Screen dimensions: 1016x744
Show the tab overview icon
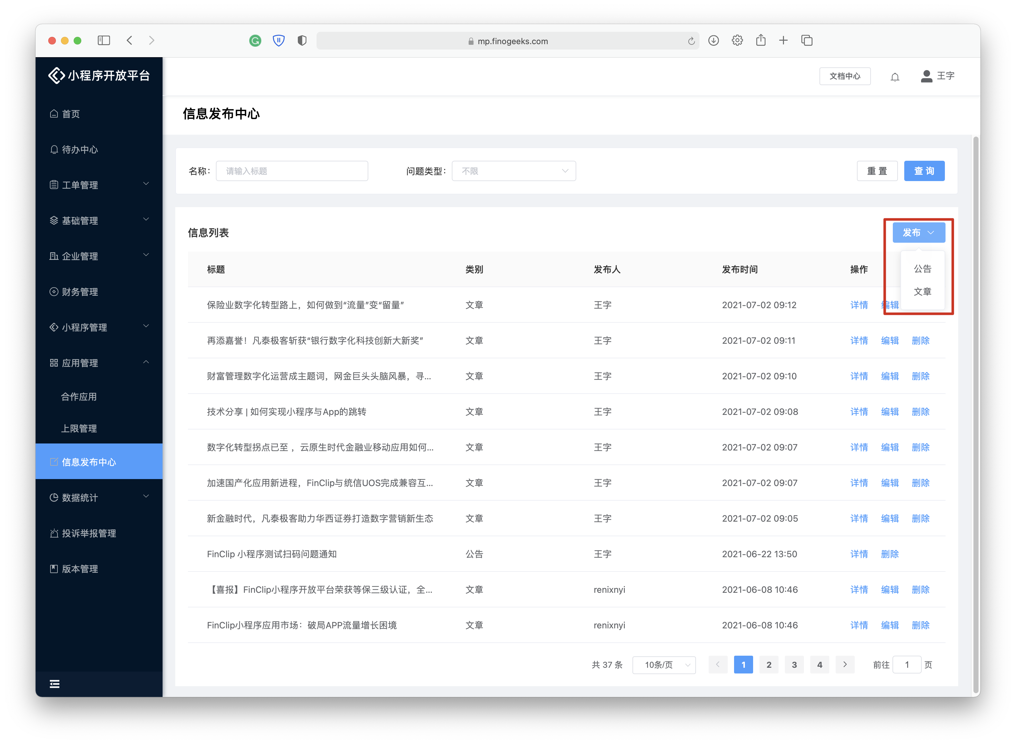[807, 41]
